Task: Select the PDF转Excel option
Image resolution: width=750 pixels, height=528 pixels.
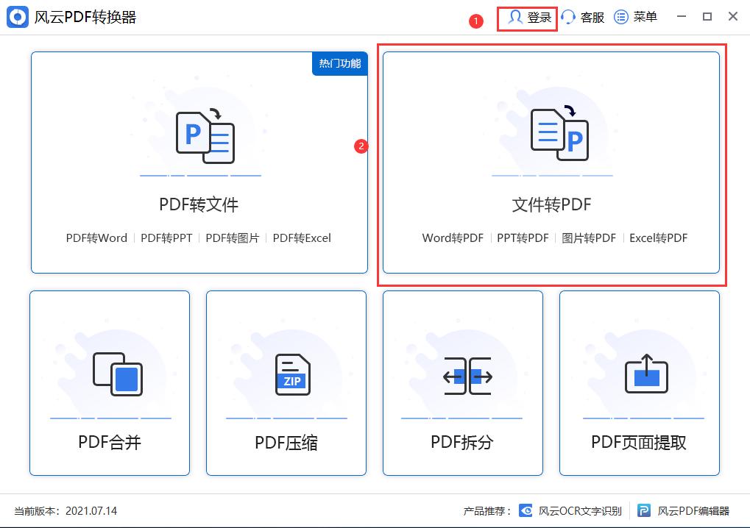Action: click(303, 238)
